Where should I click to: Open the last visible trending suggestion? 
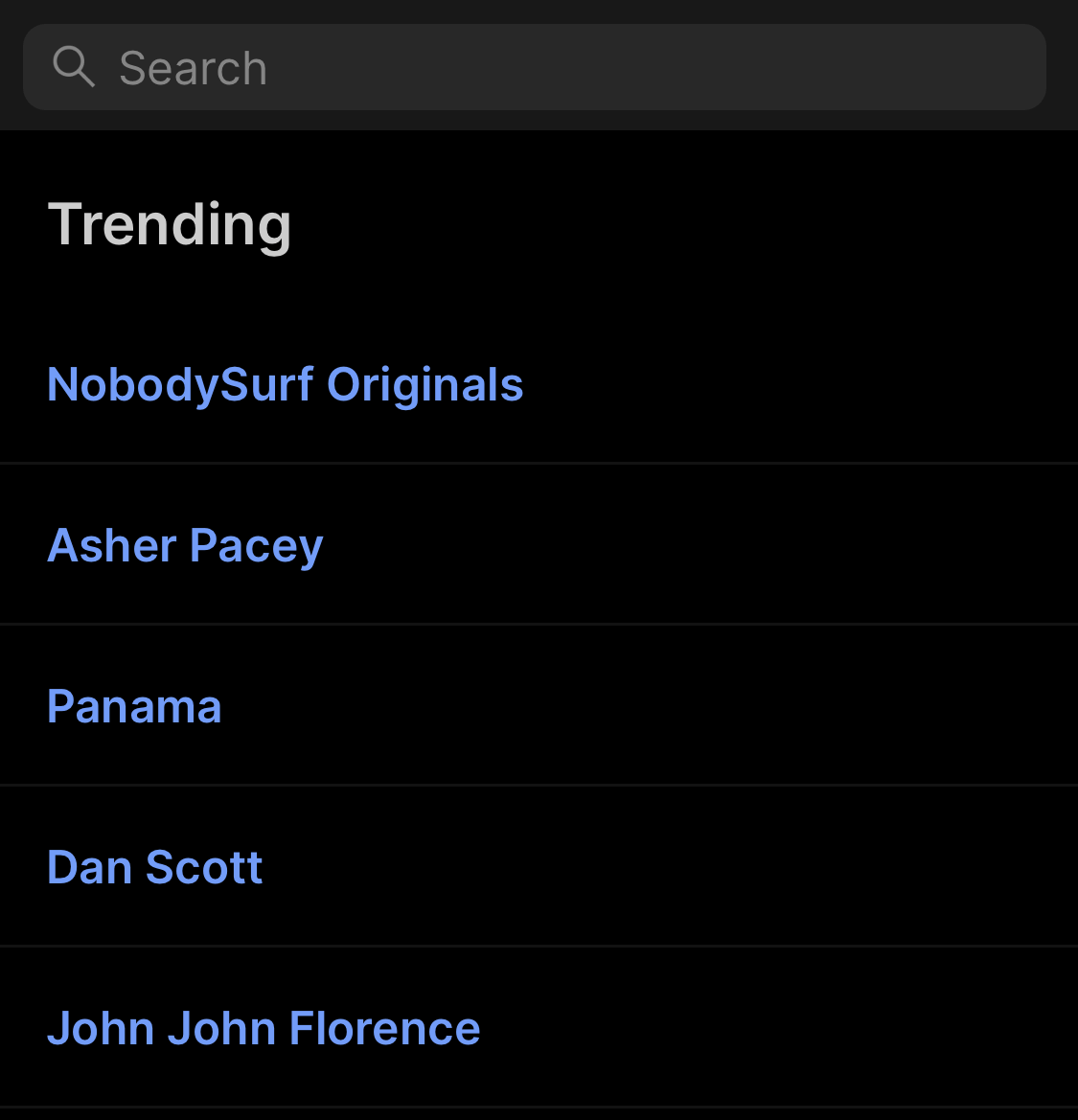(x=264, y=1029)
